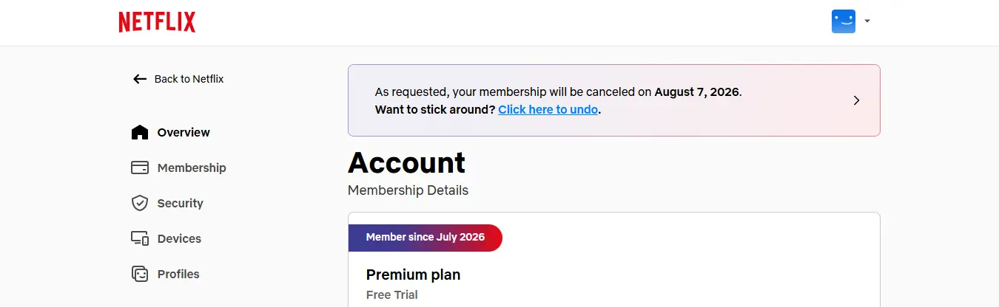Click the back arrow icon
Viewport: 999px width, 307px height.
click(x=140, y=79)
